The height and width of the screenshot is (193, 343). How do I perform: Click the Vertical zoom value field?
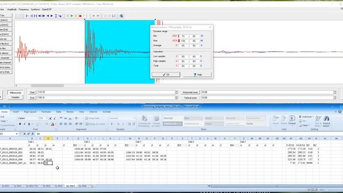coord(267,98)
